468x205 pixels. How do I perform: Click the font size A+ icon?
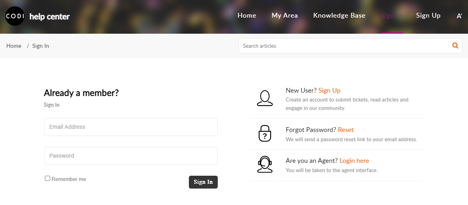tap(459, 16)
